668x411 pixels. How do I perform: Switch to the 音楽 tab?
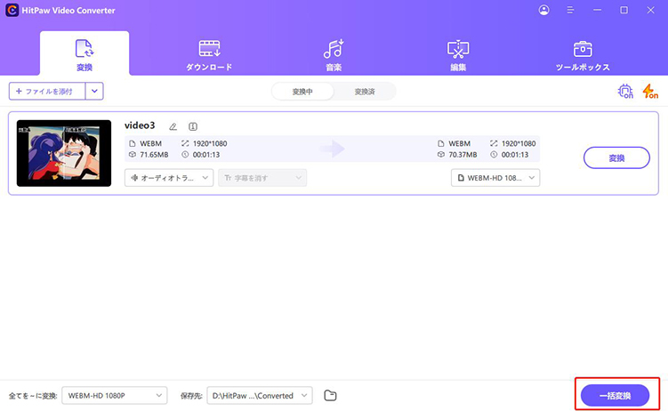pyautogui.click(x=334, y=54)
